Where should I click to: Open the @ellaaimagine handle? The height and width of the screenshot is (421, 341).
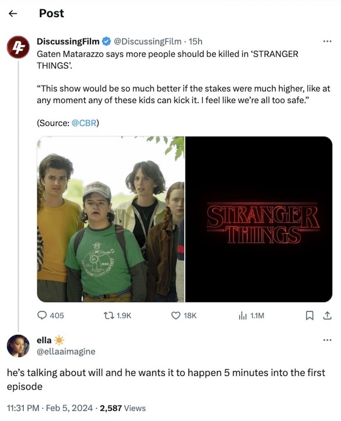click(66, 351)
